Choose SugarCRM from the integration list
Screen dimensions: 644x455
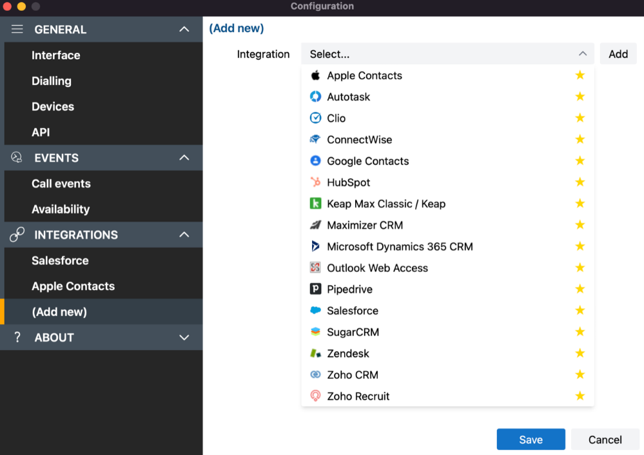(x=447, y=332)
